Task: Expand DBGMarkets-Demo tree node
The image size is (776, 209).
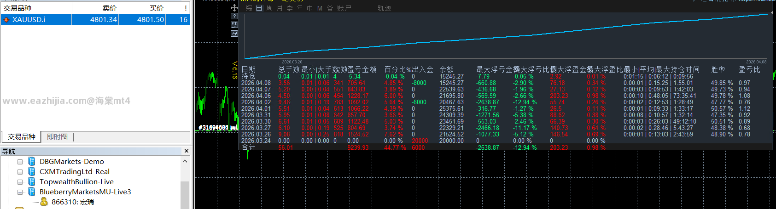Action: click(20, 162)
